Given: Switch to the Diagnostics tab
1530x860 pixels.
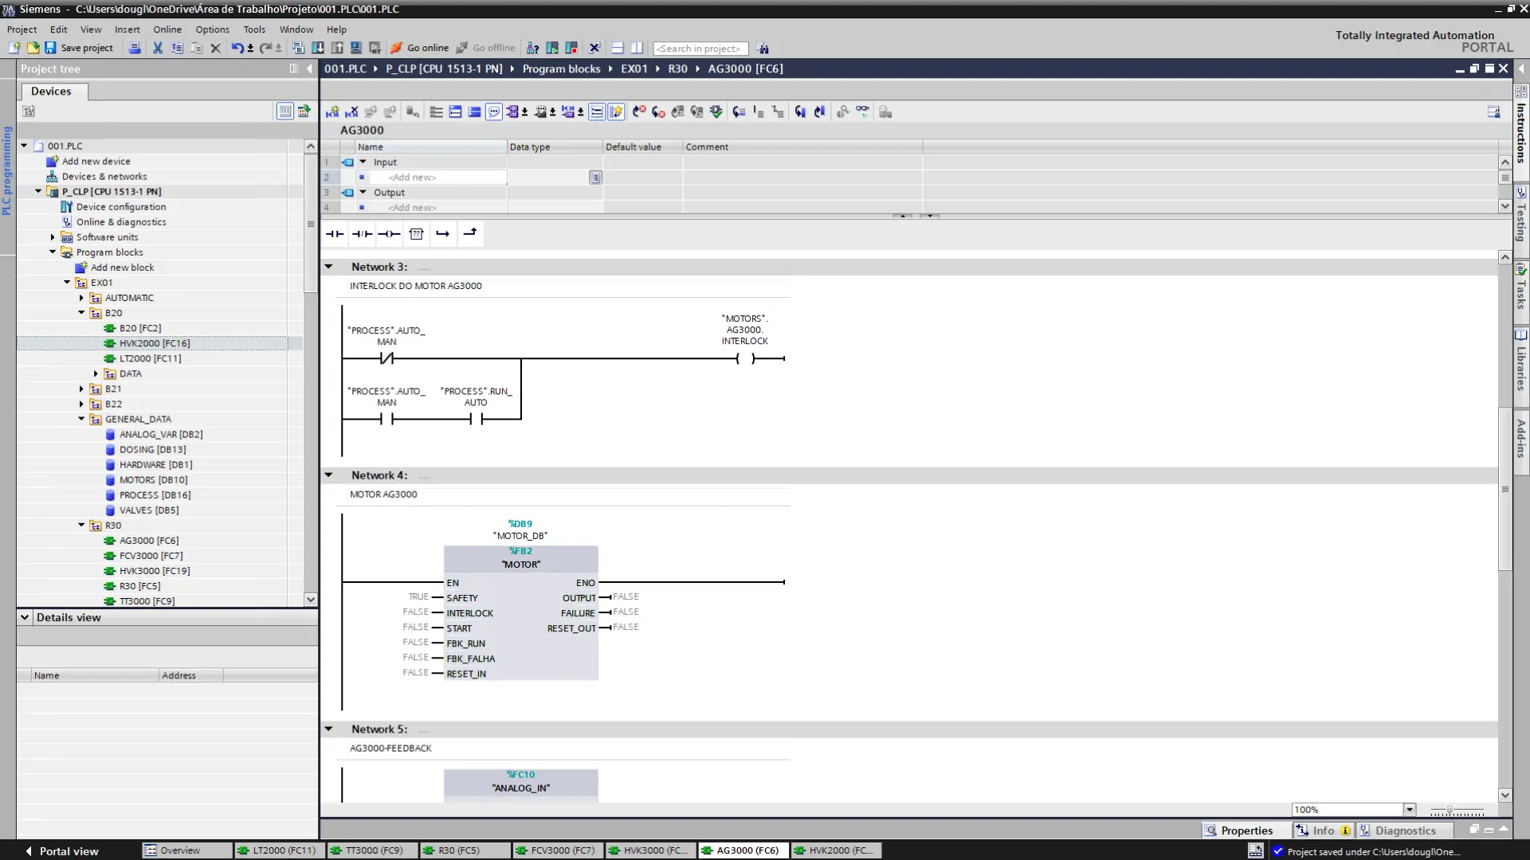Looking at the screenshot, I should pyautogui.click(x=1405, y=830).
